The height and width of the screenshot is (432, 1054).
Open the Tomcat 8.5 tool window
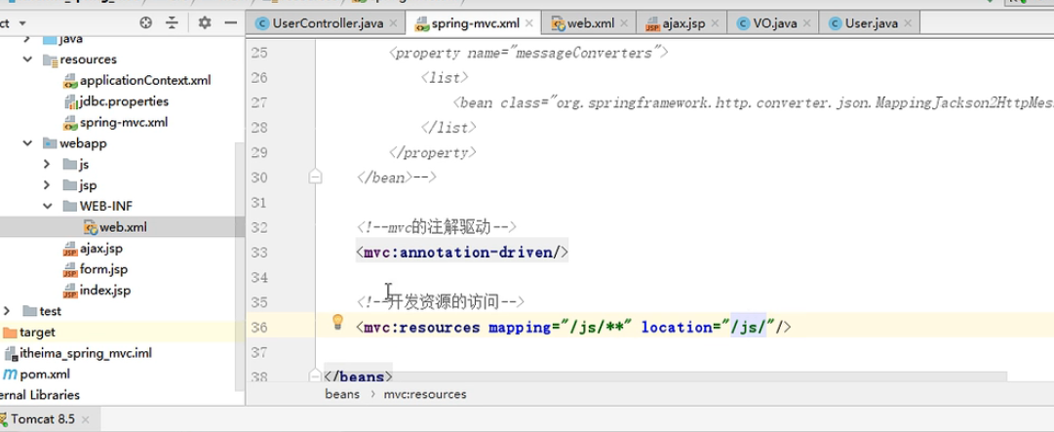tap(43, 418)
